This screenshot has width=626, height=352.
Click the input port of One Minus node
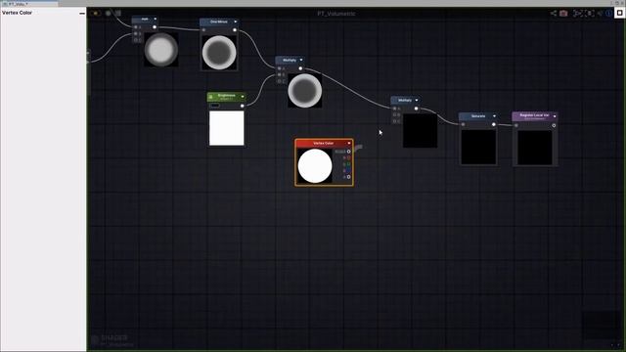204,30
